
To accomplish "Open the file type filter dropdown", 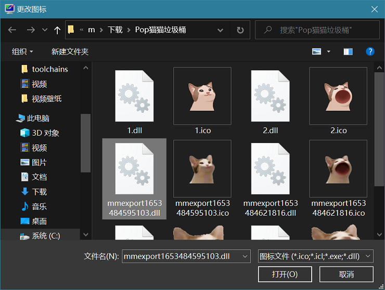I will [x=316, y=256].
